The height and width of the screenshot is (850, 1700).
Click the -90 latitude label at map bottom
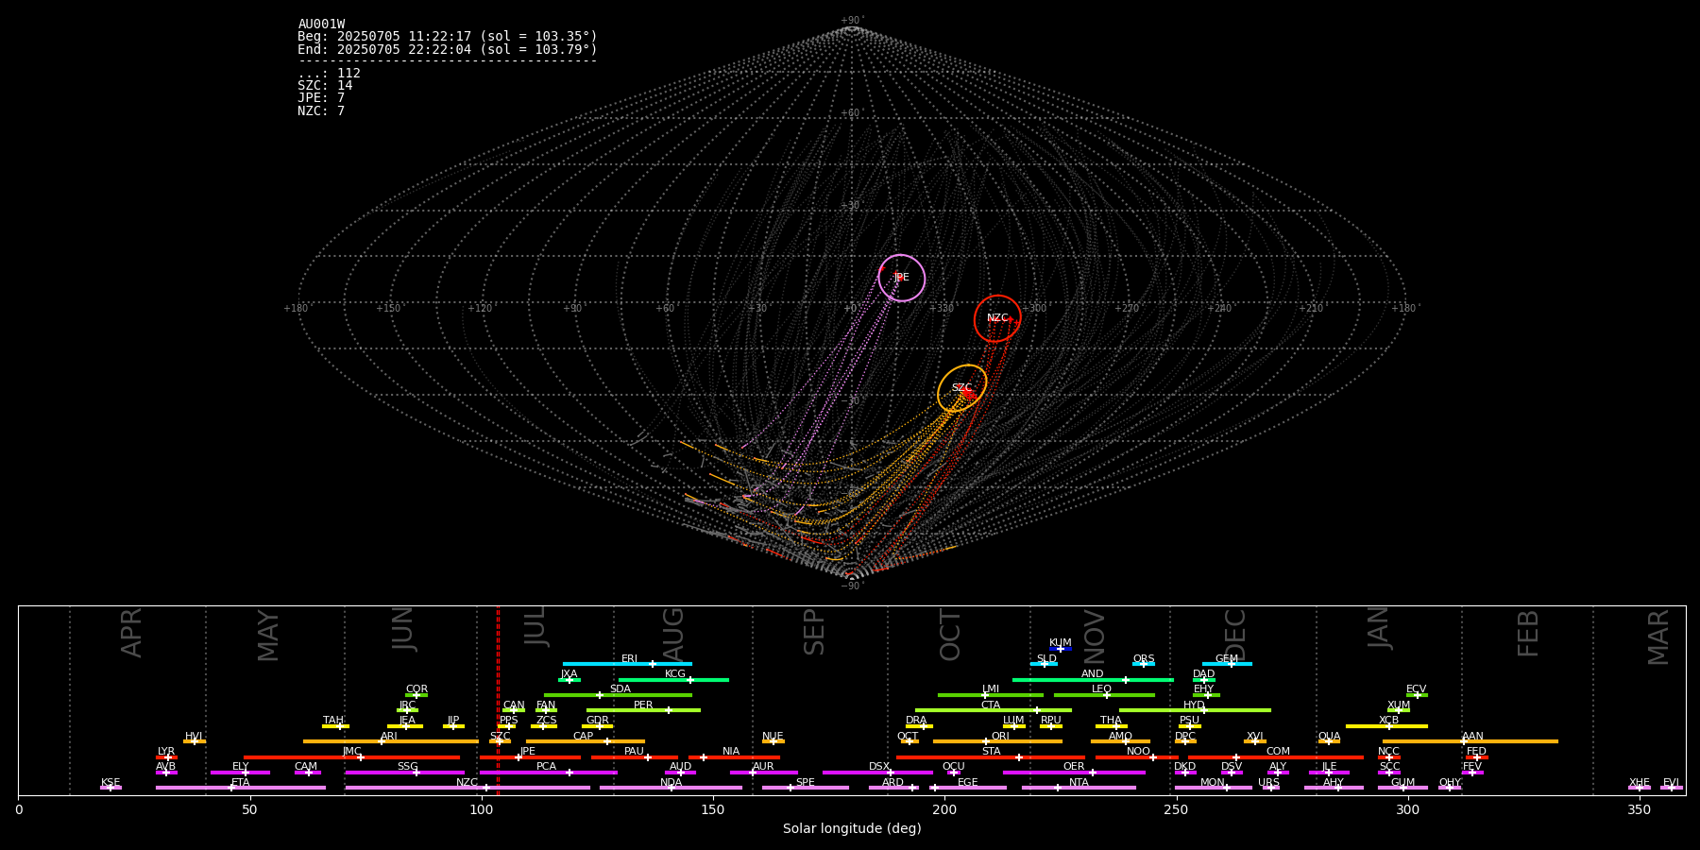click(852, 586)
